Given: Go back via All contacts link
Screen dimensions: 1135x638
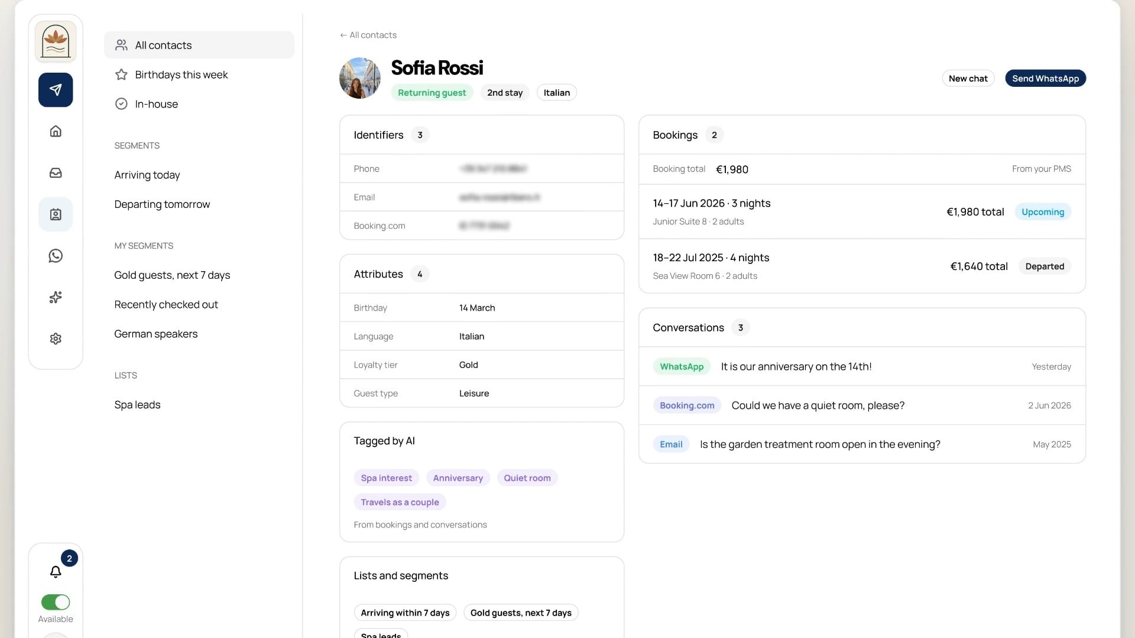Looking at the screenshot, I should tap(368, 35).
